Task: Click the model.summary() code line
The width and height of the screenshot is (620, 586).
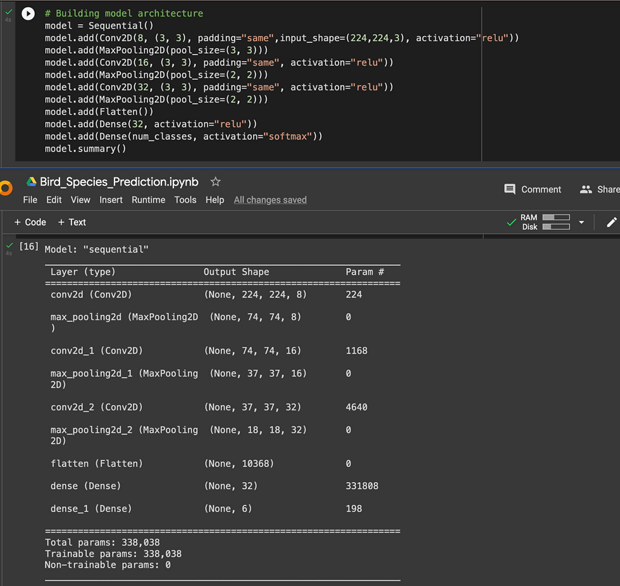Action: tap(85, 149)
